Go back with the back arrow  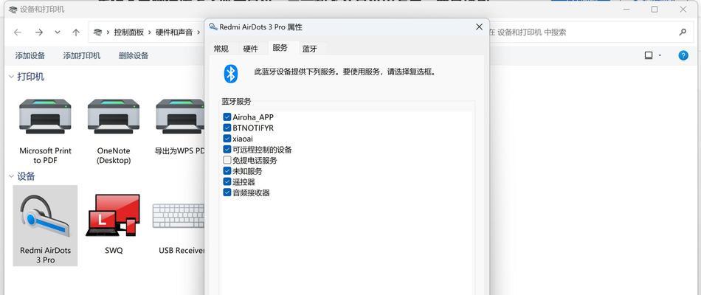click(18, 32)
